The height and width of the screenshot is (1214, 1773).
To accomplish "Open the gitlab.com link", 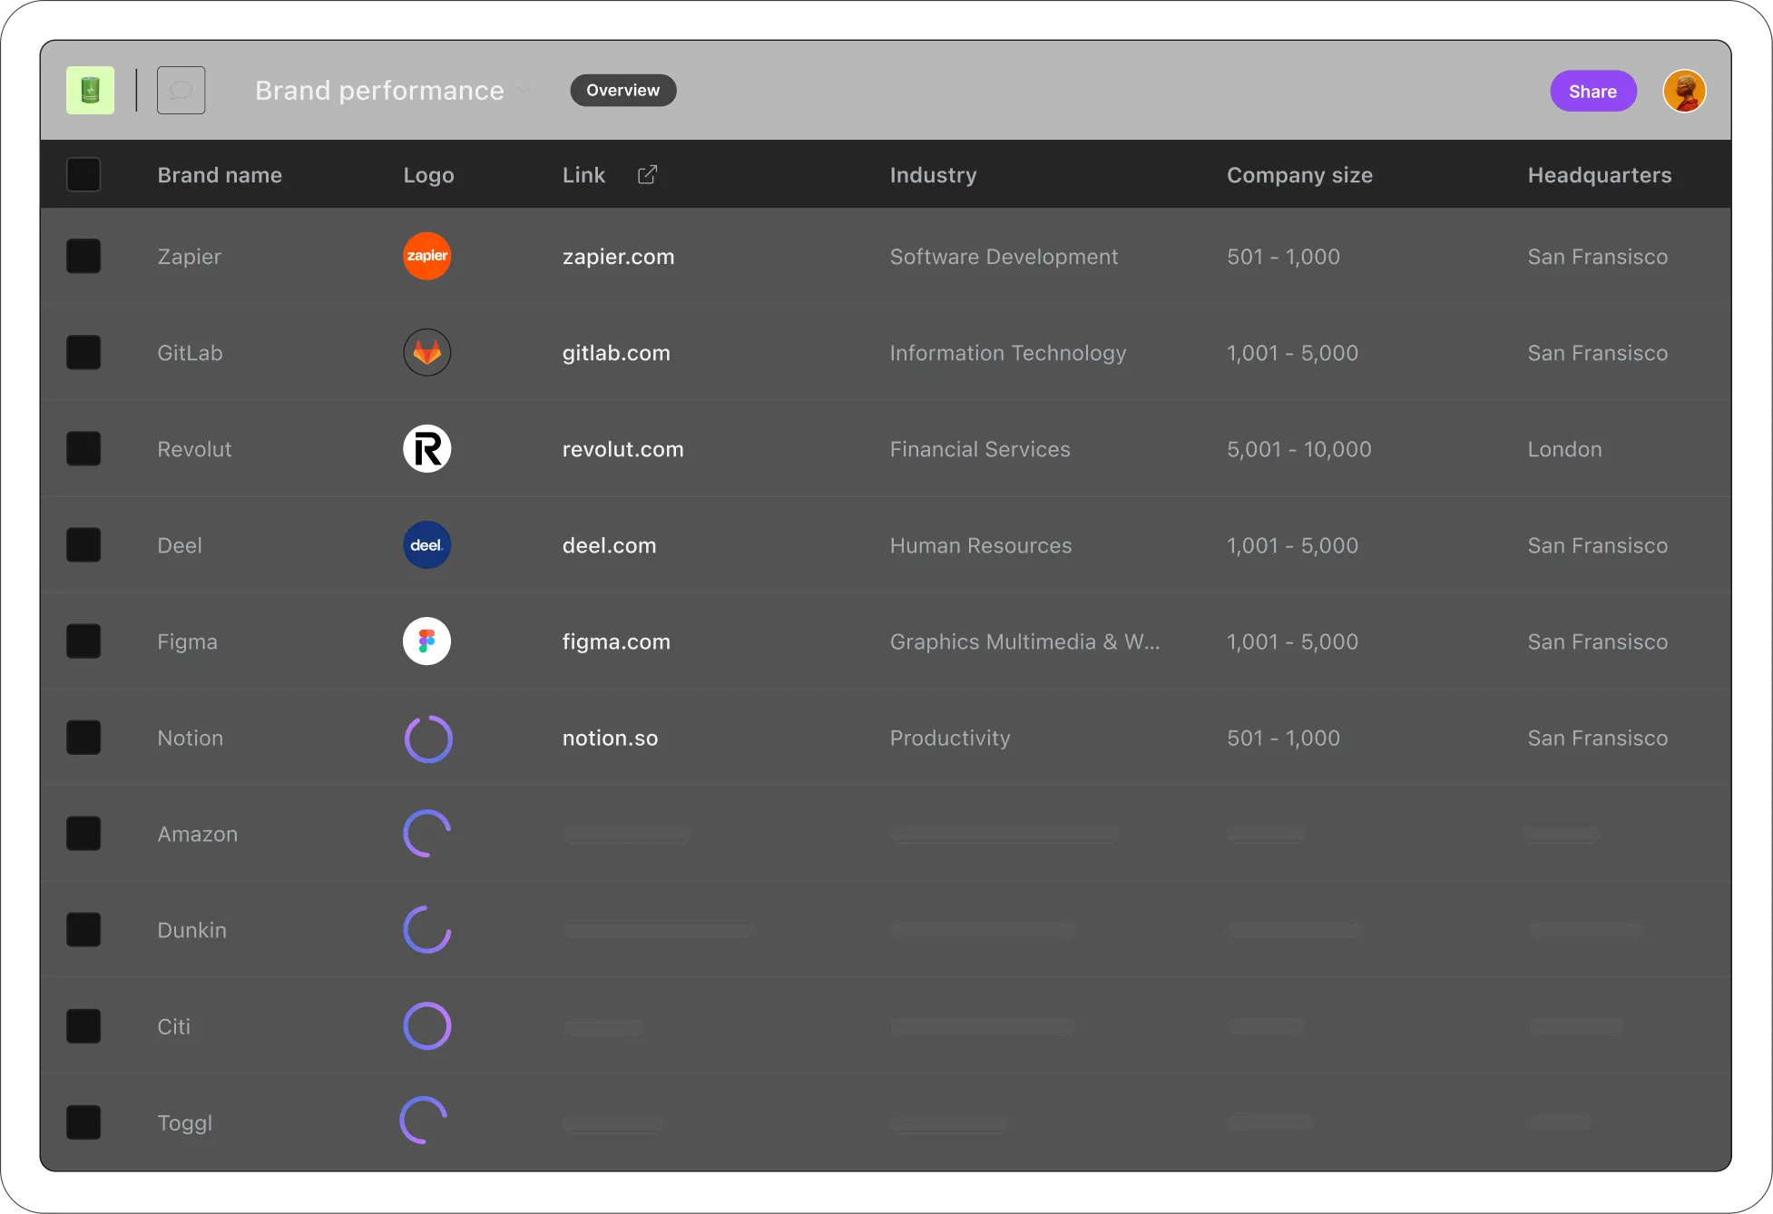I will [616, 353].
